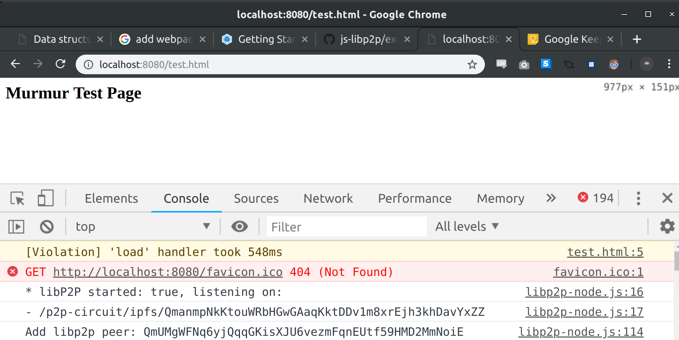679x340 pixels.
Task: Open the Performance panel
Action: pos(415,198)
